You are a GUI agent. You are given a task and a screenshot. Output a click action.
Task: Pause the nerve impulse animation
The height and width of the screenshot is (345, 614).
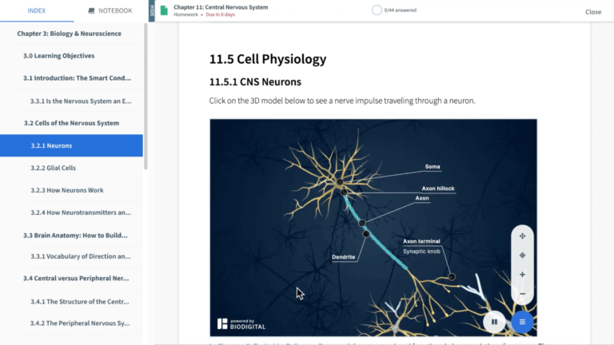(x=494, y=322)
